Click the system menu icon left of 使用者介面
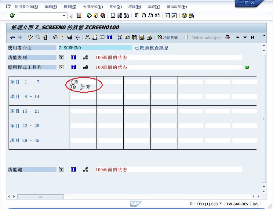The width and height of the screenshot is (273, 209). pos(9,6)
